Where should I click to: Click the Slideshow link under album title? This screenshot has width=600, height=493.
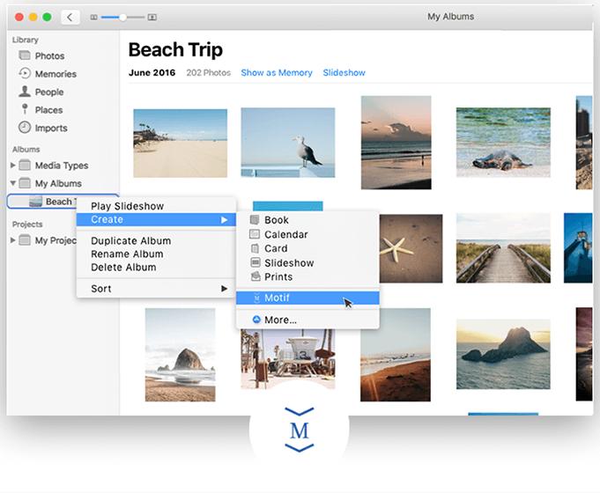pyautogui.click(x=344, y=72)
